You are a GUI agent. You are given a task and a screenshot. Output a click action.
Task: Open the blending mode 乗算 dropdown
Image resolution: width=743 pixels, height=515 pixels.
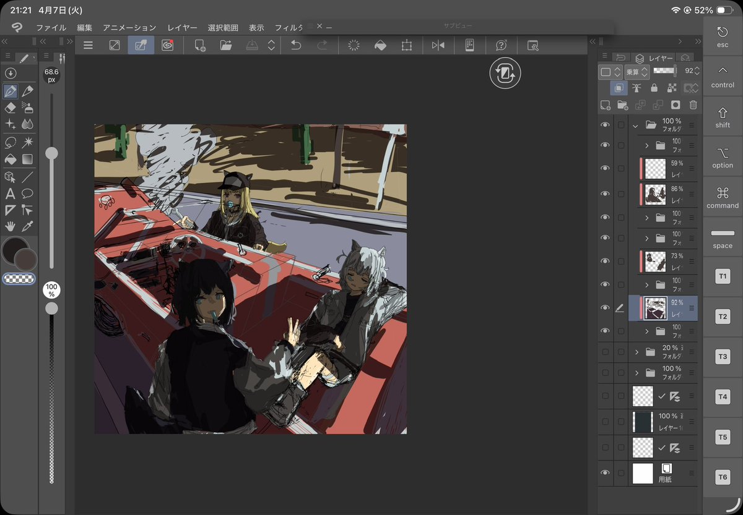pyautogui.click(x=636, y=72)
